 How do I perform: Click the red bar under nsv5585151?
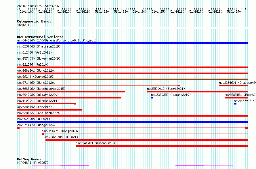tap(236, 98)
